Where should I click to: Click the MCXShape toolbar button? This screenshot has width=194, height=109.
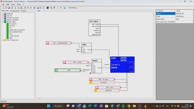click(x=72, y=8)
